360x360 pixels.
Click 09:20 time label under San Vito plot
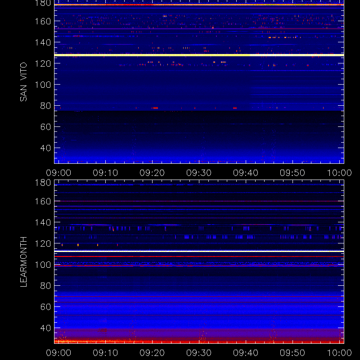[x=152, y=173]
